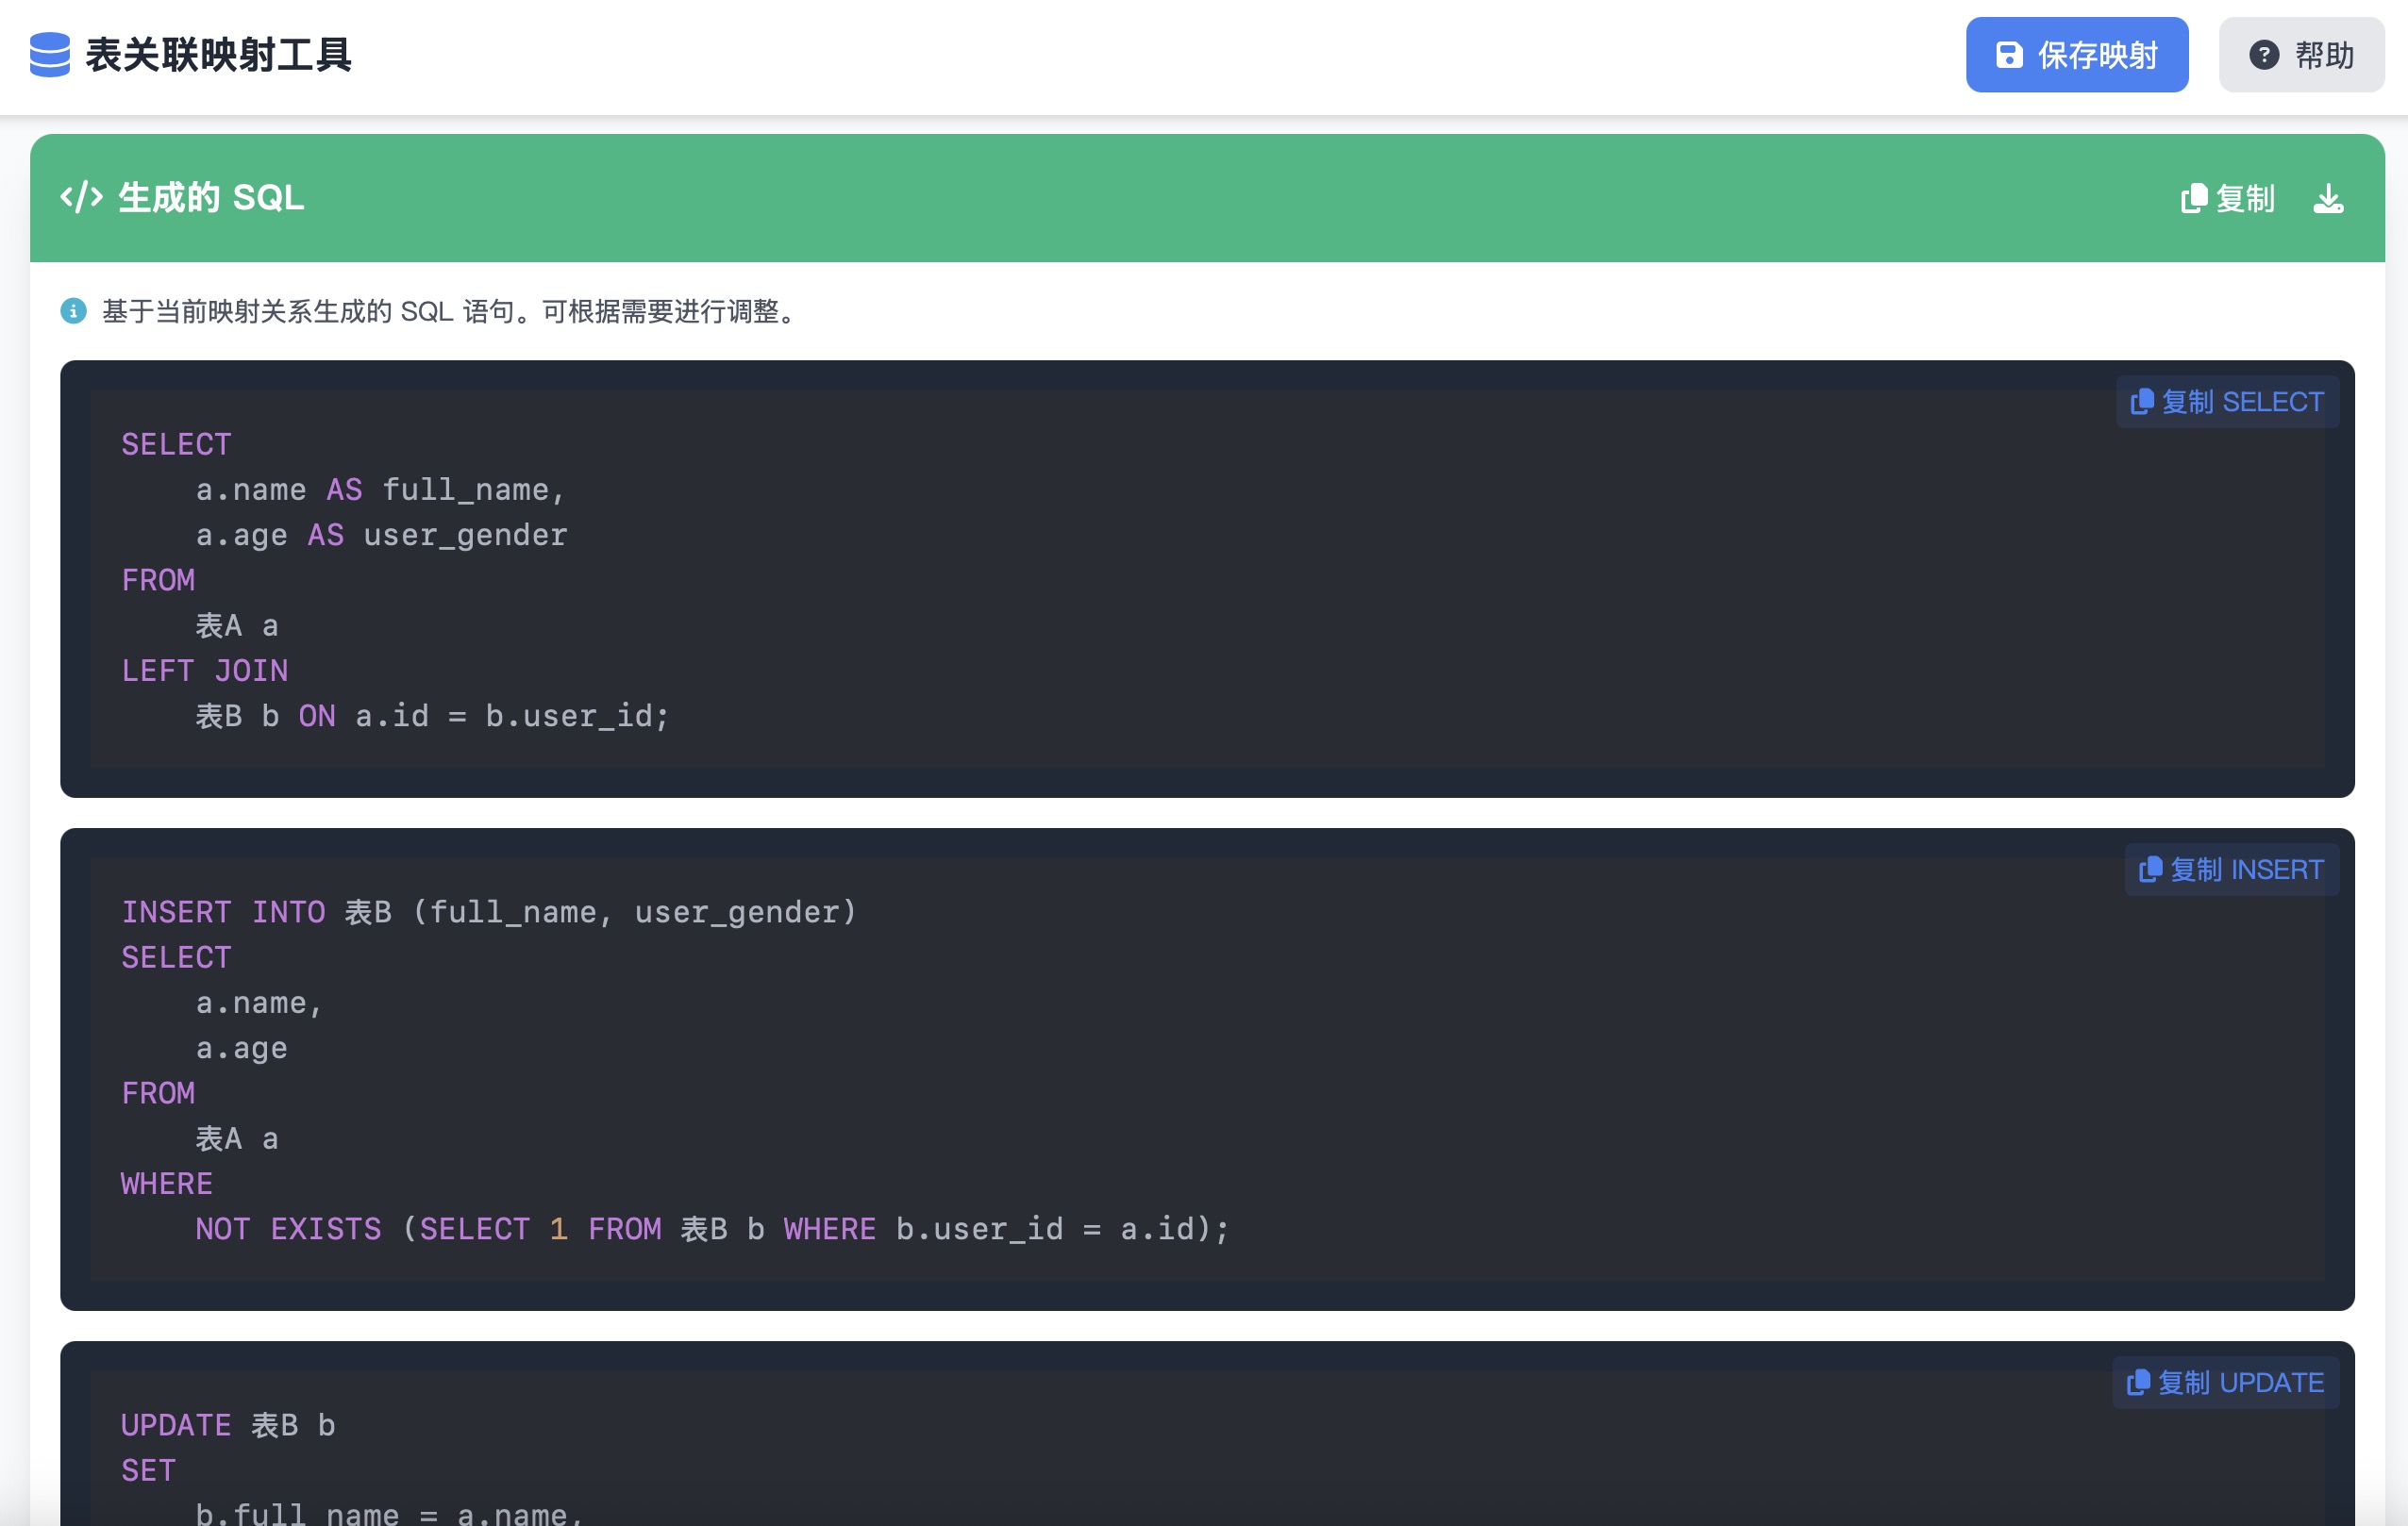Click the a.age AS user_gender line

pyautogui.click(x=381, y=535)
